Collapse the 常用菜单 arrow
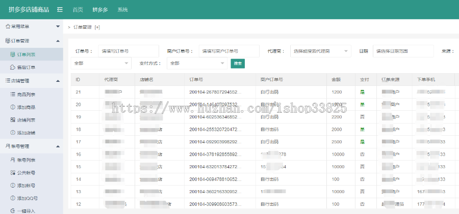459x214 pixels. [58, 26]
